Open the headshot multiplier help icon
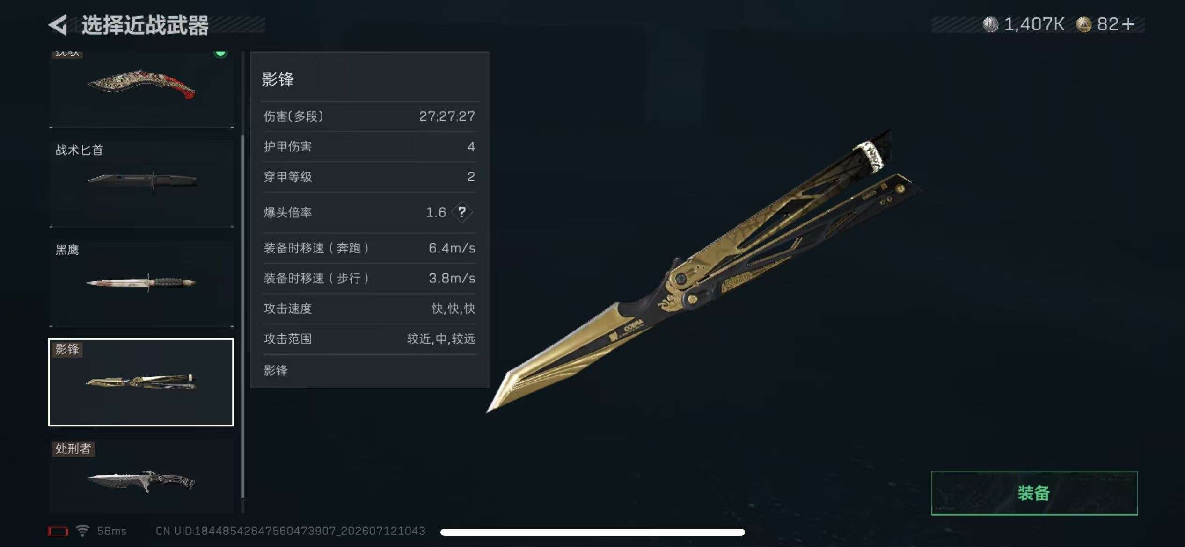This screenshot has height=547, width=1185. point(462,212)
